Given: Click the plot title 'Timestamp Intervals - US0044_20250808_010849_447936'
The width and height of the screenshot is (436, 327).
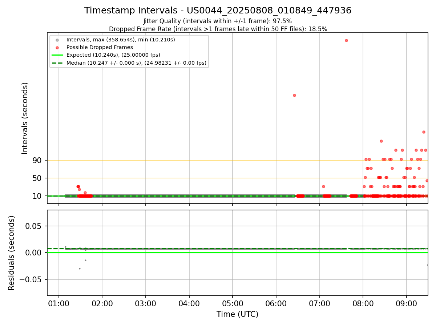Looking at the screenshot, I should (x=218, y=11).
